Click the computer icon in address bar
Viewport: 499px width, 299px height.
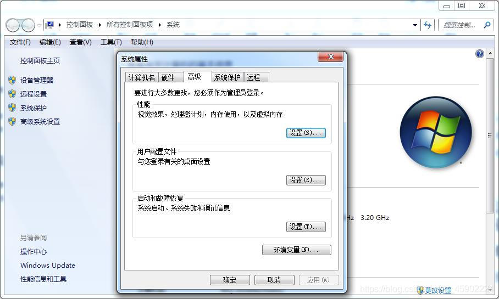point(49,25)
